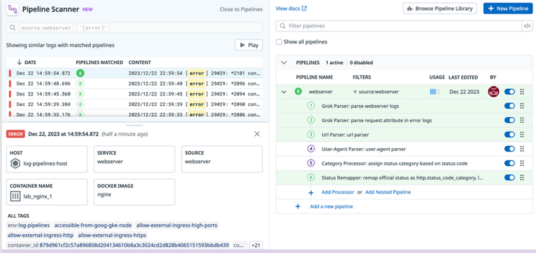Toggle the webserver pipeline switch
This screenshot has height=253, width=536.
point(509,91)
